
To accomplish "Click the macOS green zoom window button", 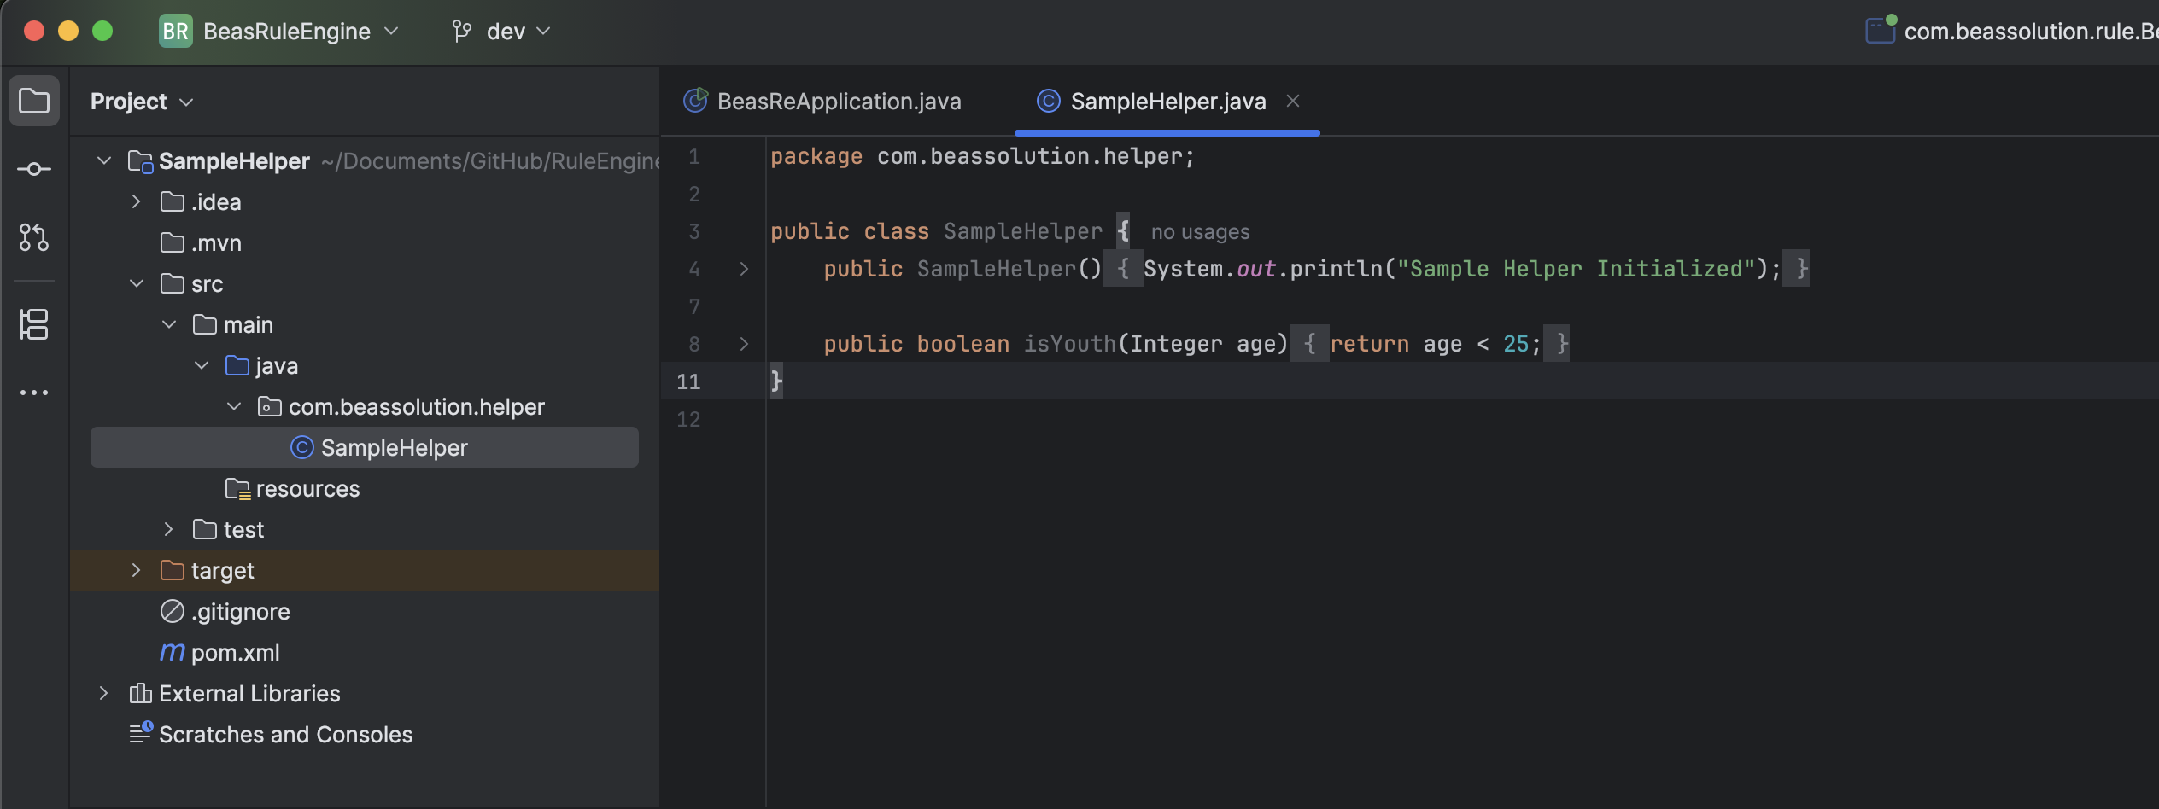I will (x=102, y=32).
